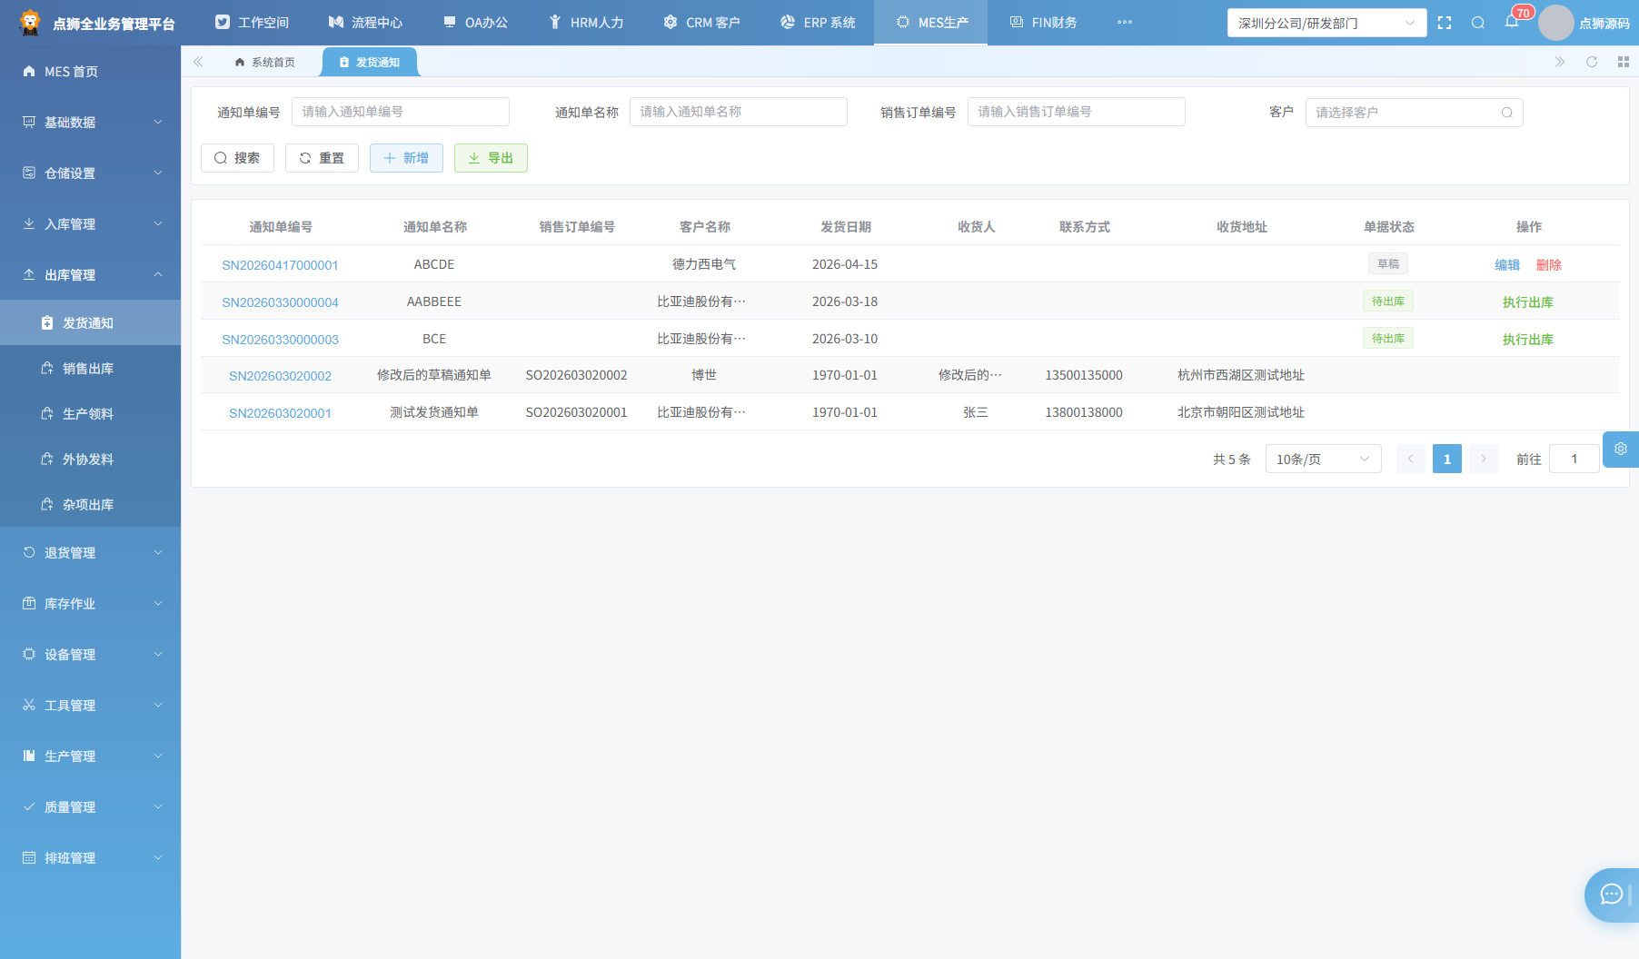The width and height of the screenshot is (1639, 959).
Task: Click the 导出 button
Action: coord(491,158)
